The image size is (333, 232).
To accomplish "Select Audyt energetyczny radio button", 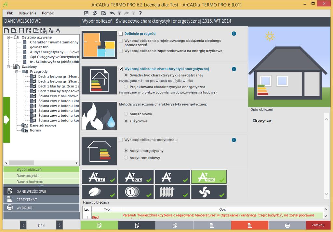I will (126, 151).
